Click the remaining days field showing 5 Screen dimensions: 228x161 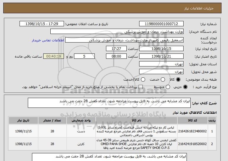pos(84,56)
